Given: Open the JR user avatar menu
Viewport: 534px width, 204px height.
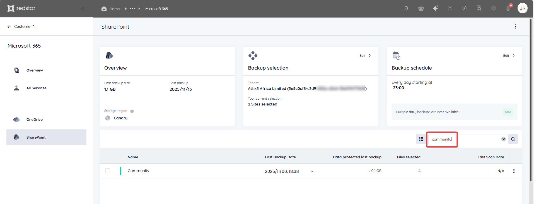Looking at the screenshot, I should click(523, 8).
